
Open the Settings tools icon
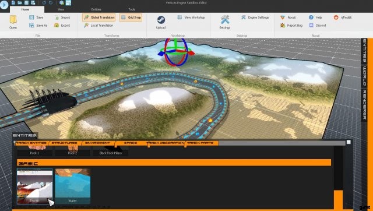(x=224, y=20)
